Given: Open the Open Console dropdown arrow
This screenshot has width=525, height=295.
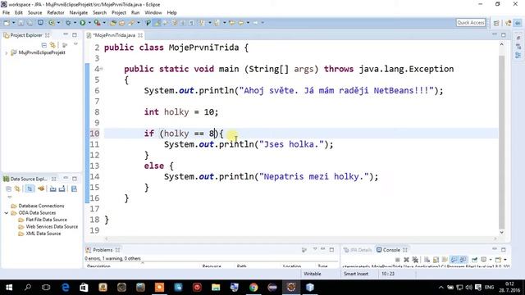Looking at the screenshot, I should (x=505, y=260).
